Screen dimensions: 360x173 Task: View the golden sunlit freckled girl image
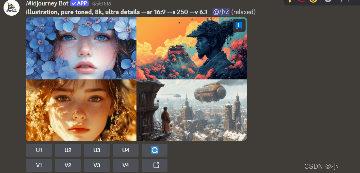(x=81, y=110)
